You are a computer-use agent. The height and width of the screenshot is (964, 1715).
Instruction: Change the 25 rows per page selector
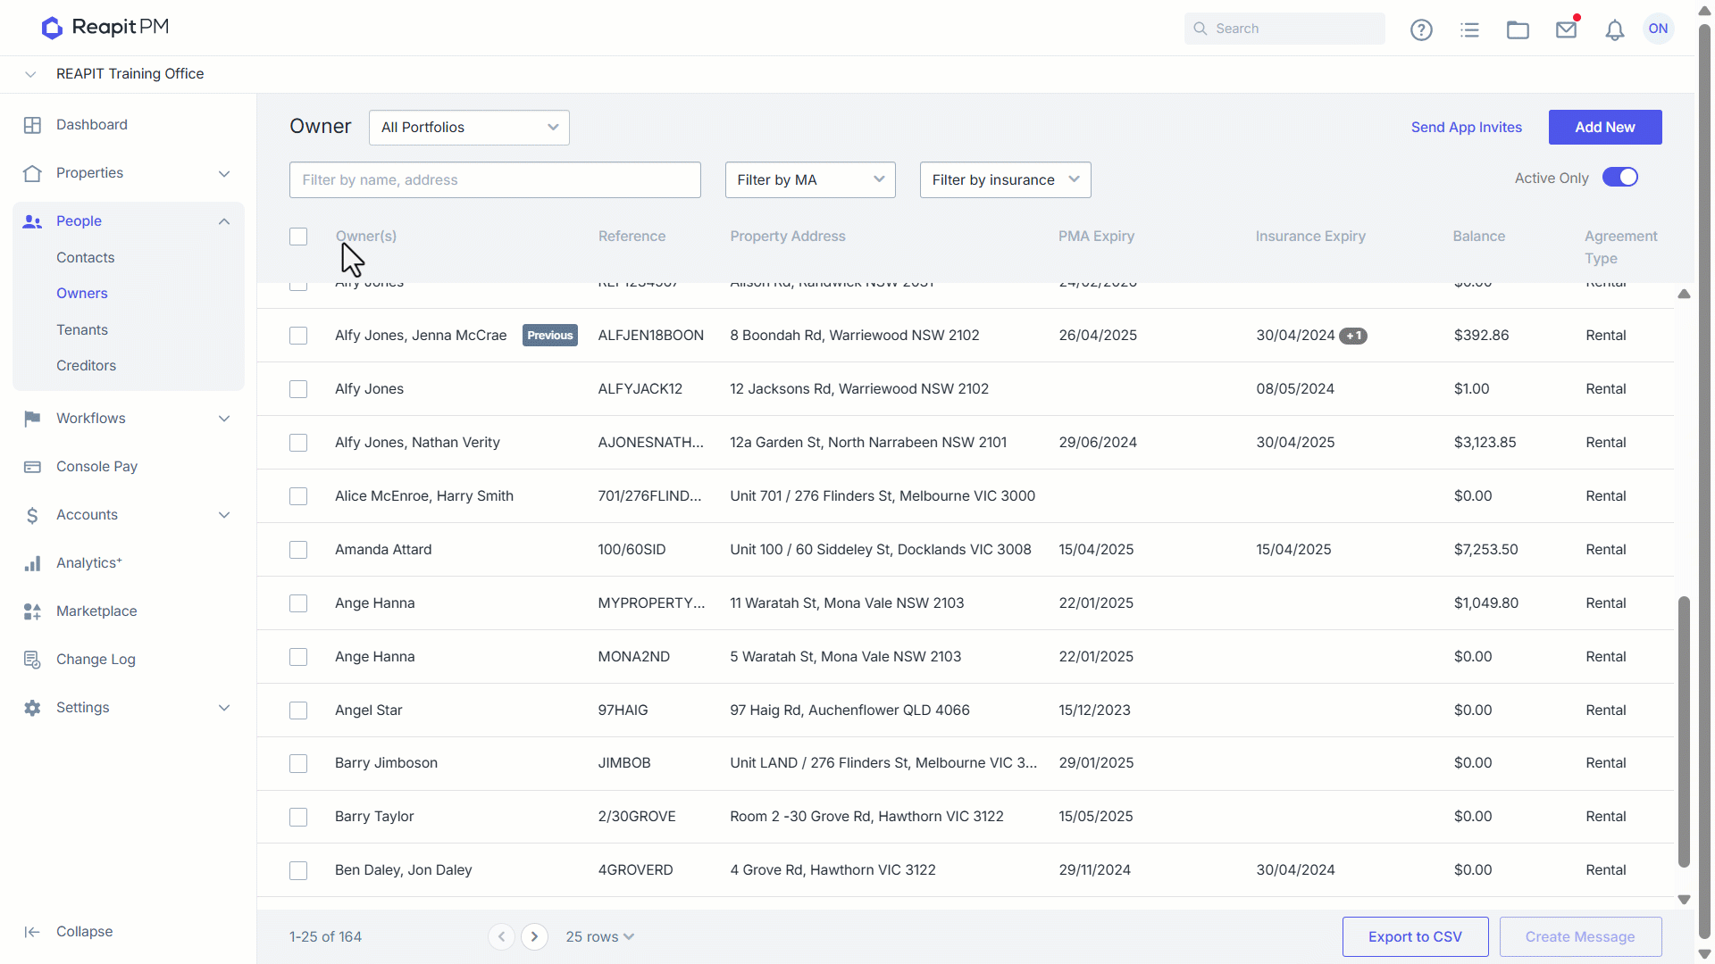pyautogui.click(x=599, y=936)
